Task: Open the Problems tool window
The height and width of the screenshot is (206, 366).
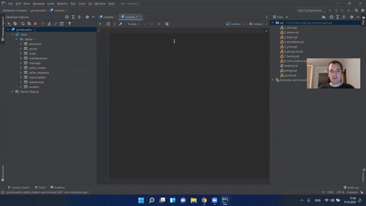Action: click(58, 187)
